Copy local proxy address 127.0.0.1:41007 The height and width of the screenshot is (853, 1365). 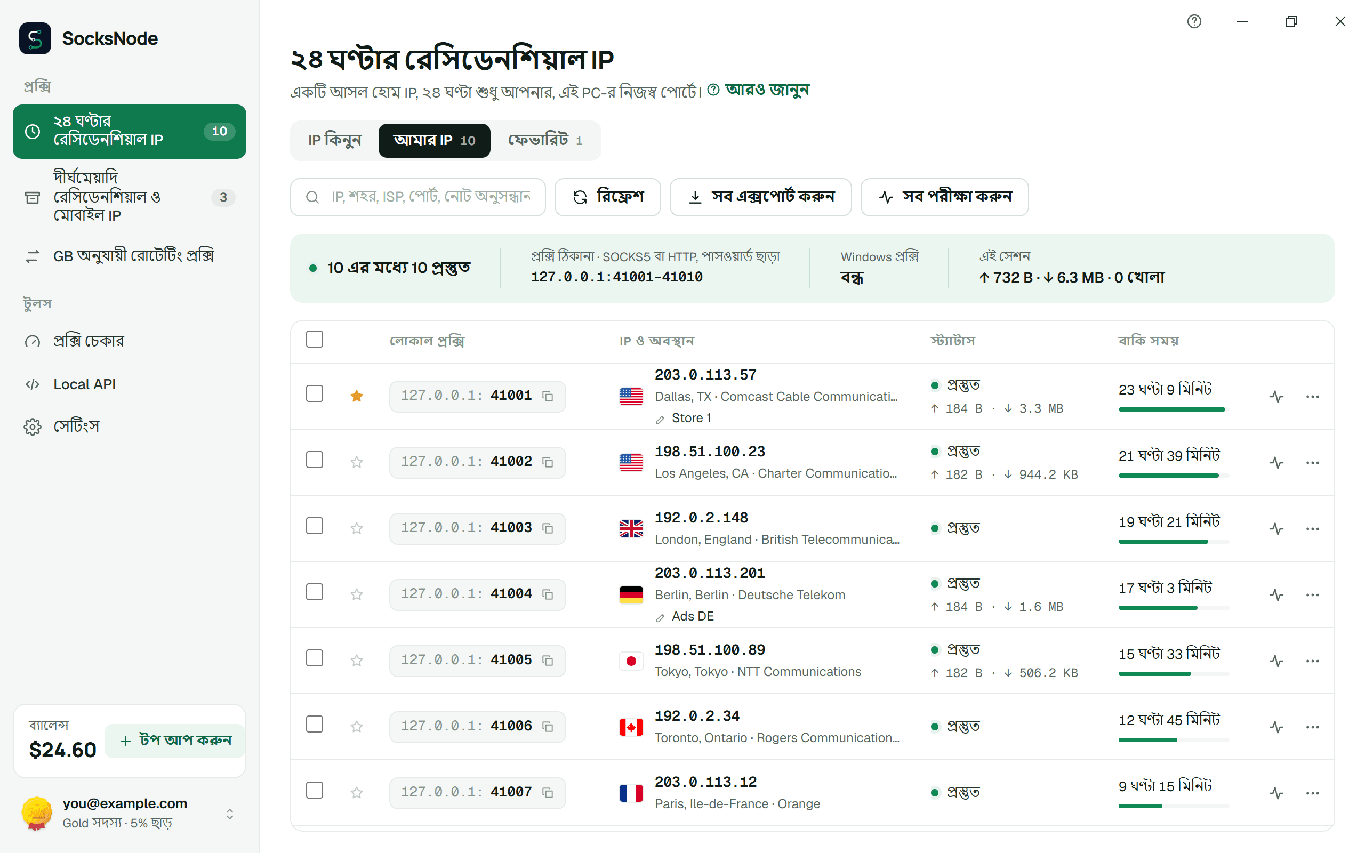tap(547, 792)
